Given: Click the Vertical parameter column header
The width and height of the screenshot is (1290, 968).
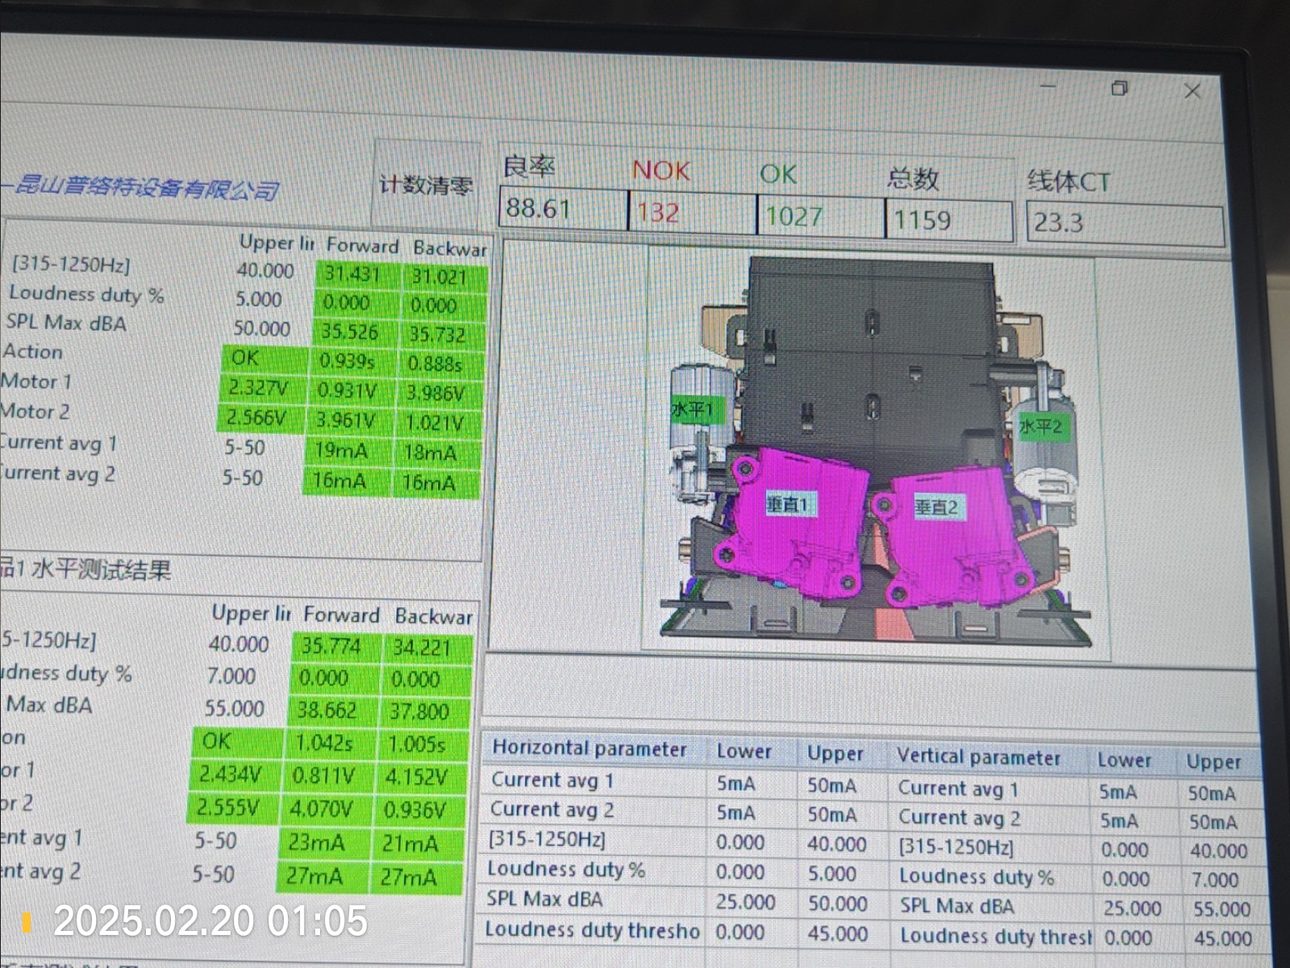Looking at the screenshot, I should click(x=979, y=757).
